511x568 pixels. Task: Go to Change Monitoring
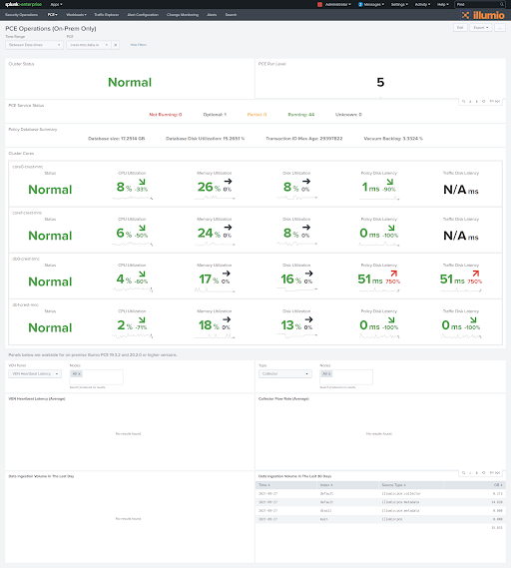(x=183, y=15)
